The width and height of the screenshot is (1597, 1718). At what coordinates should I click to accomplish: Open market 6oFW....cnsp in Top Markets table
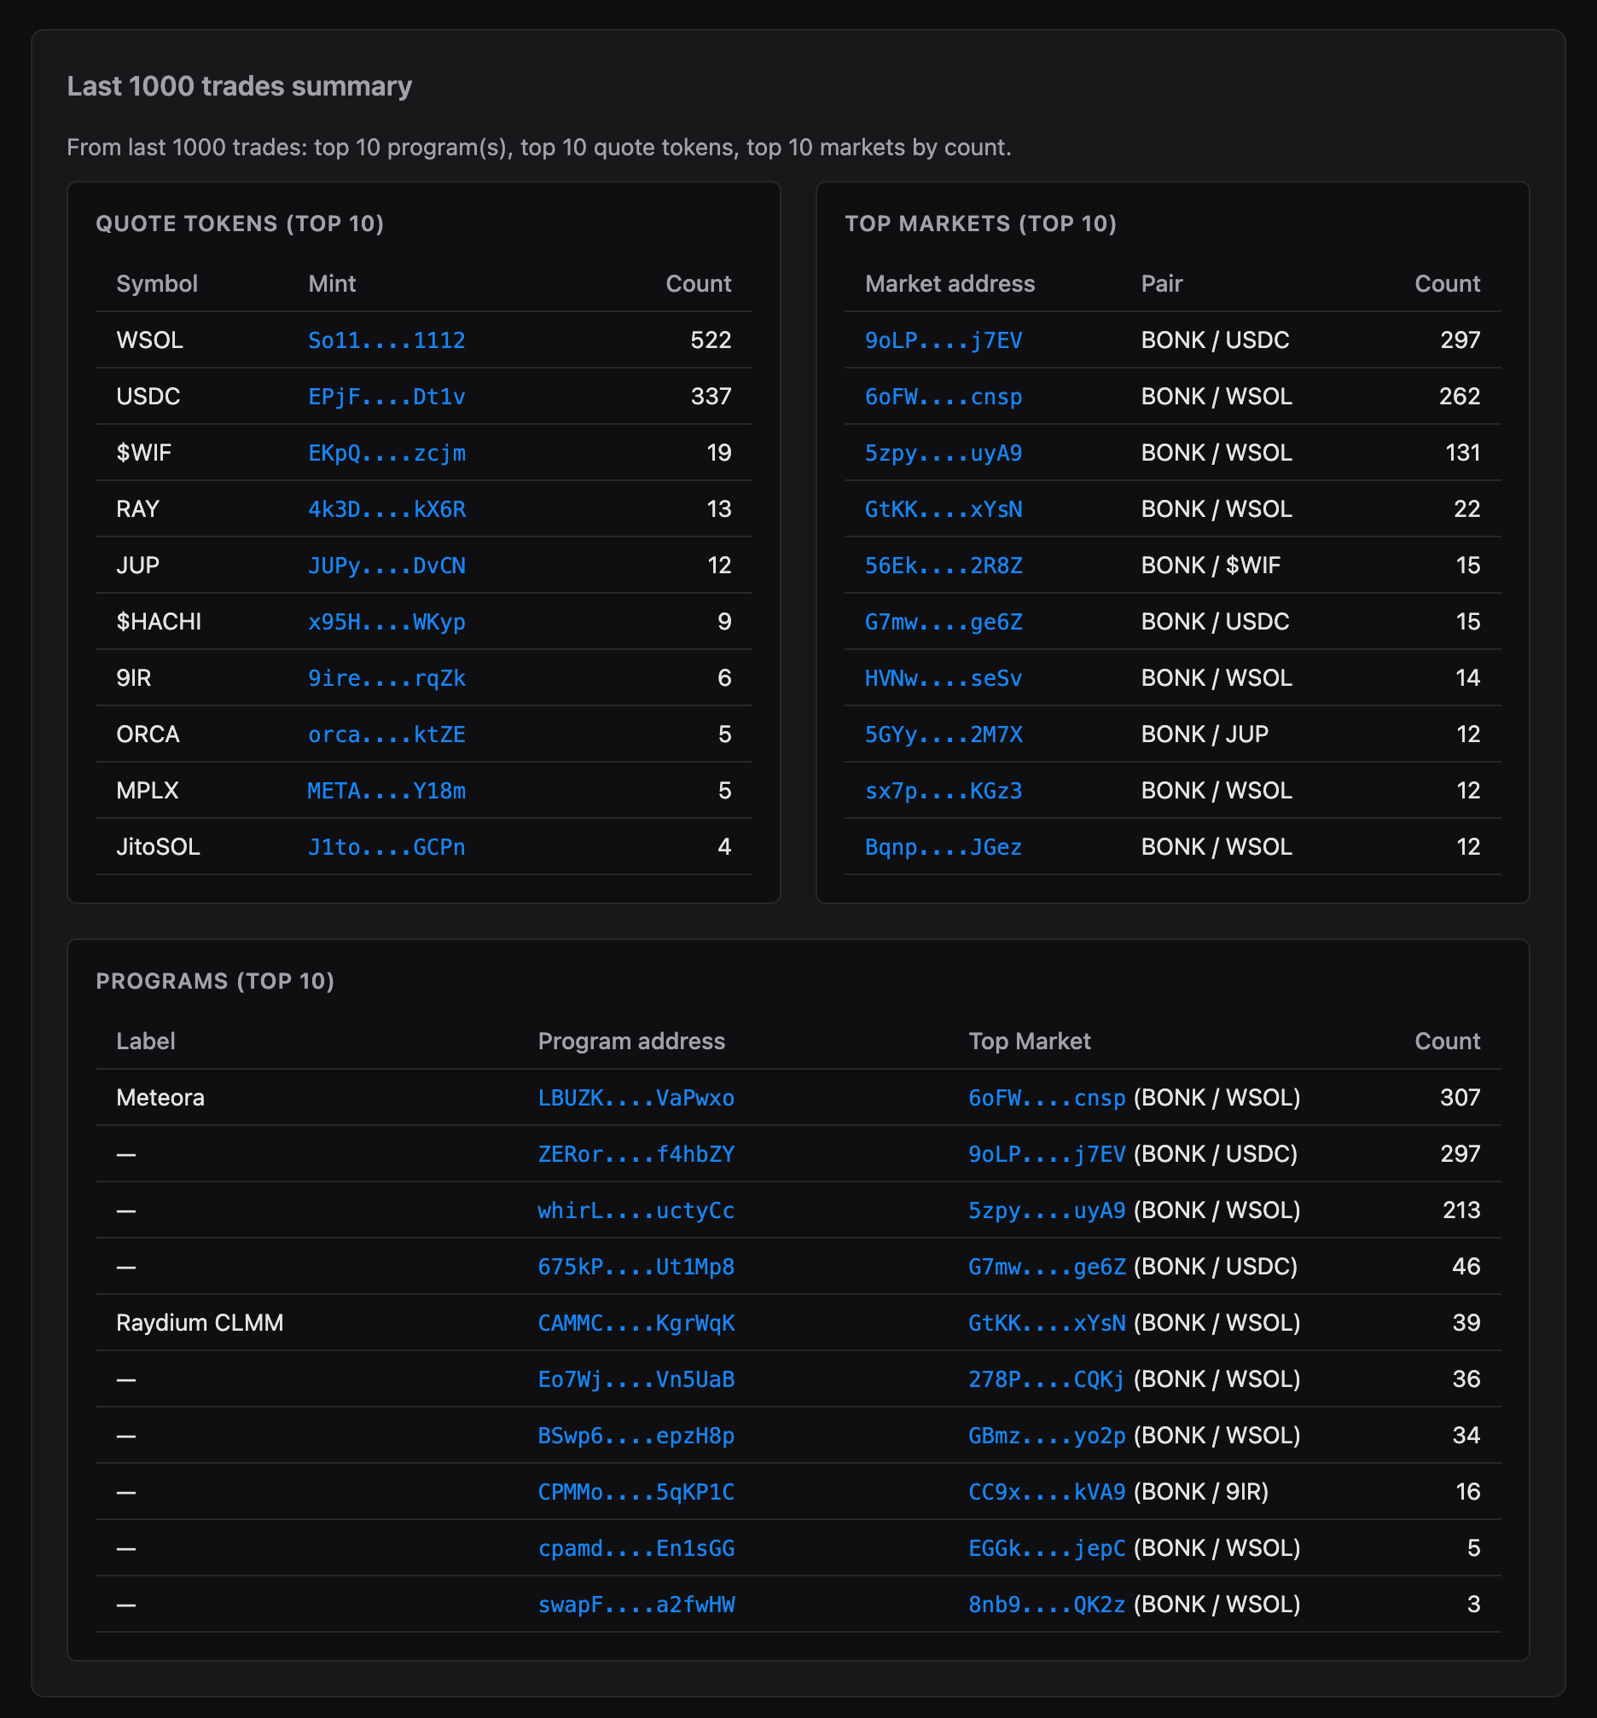point(944,397)
